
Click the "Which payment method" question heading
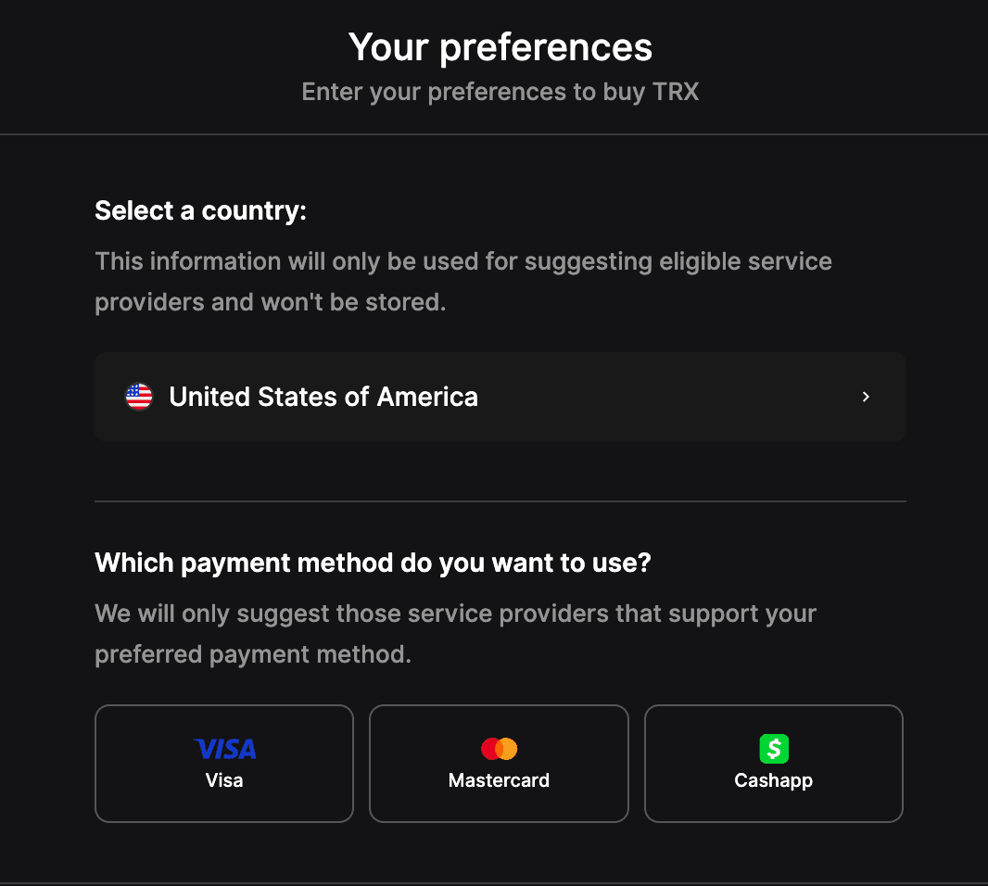tap(373, 563)
